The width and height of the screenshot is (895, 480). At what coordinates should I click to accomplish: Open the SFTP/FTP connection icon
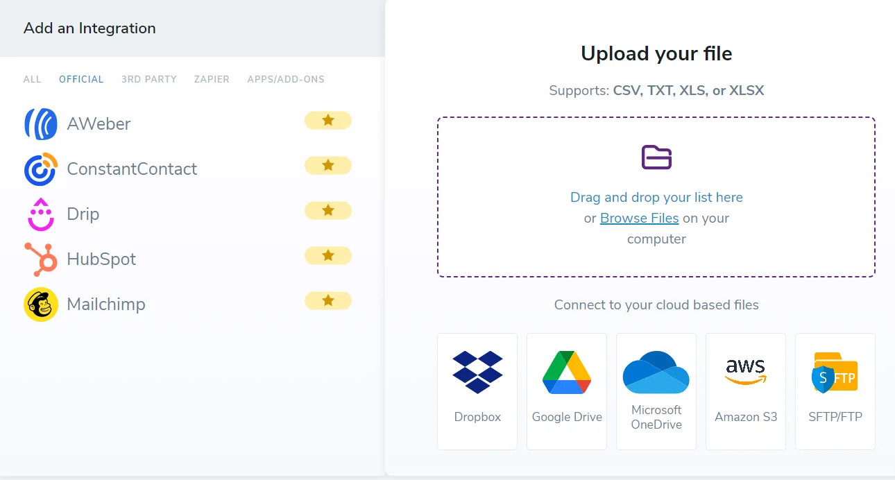pyautogui.click(x=835, y=371)
